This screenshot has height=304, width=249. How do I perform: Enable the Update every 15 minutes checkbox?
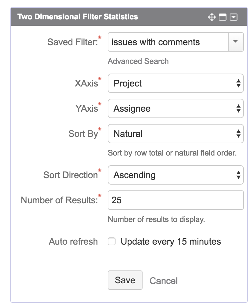coord(111,241)
